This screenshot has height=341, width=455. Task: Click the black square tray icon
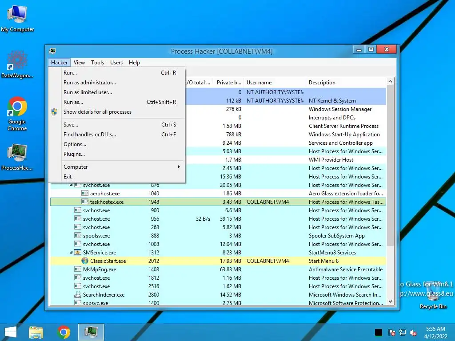tap(379, 332)
